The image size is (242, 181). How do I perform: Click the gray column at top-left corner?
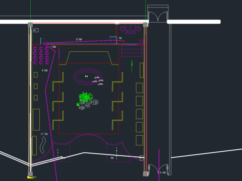point(30,25)
